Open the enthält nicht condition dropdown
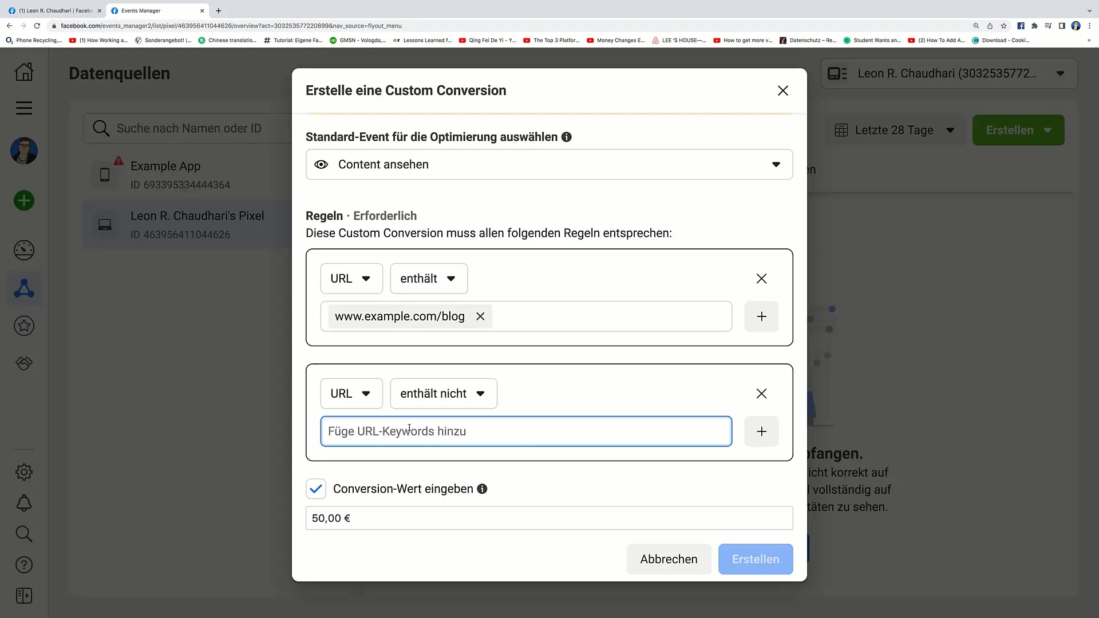 pos(444,394)
